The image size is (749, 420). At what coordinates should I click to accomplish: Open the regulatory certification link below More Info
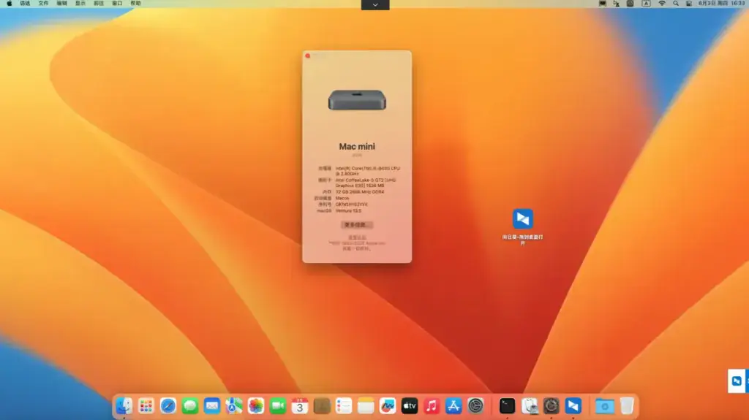pos(357,237)
